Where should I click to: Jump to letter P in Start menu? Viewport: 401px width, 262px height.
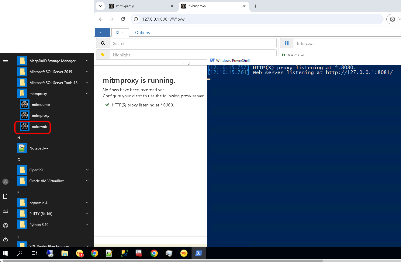point(18,192)
